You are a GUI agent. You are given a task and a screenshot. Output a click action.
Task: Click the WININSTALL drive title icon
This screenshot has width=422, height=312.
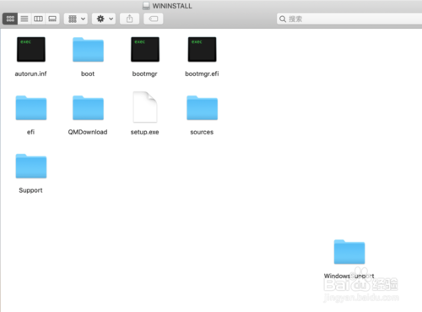tap(146, 6)
